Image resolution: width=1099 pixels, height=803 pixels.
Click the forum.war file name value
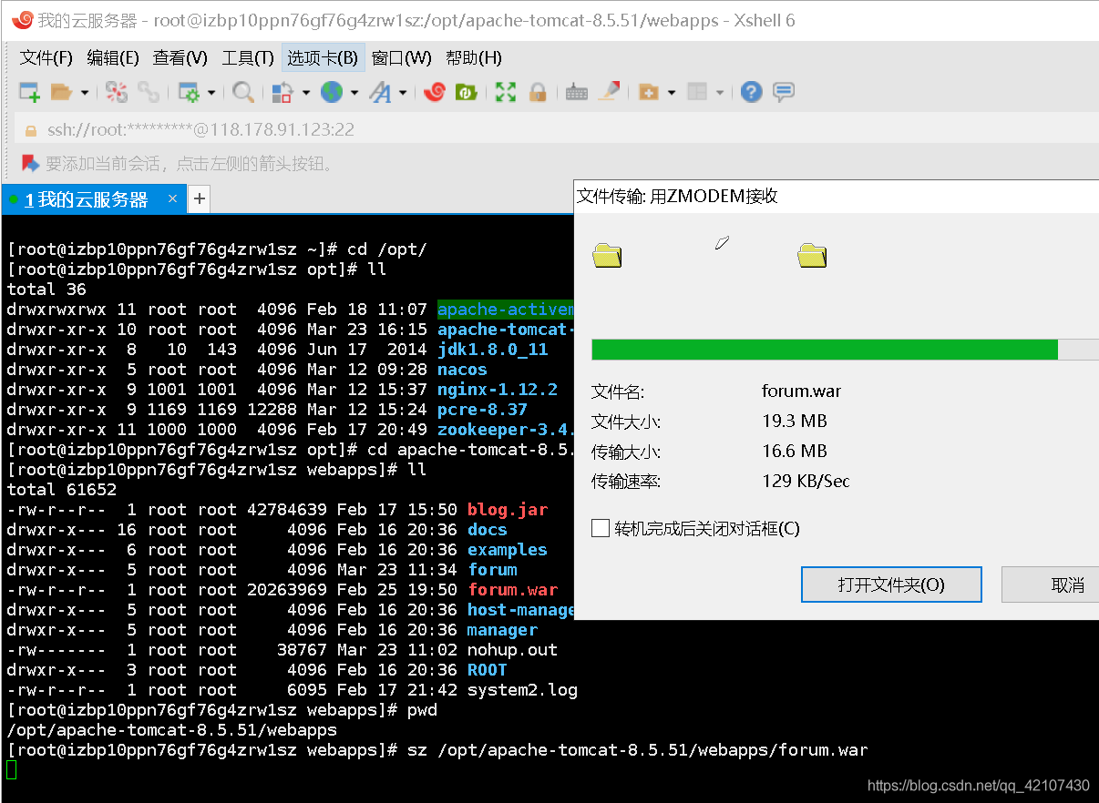click(x=801, y=391)
